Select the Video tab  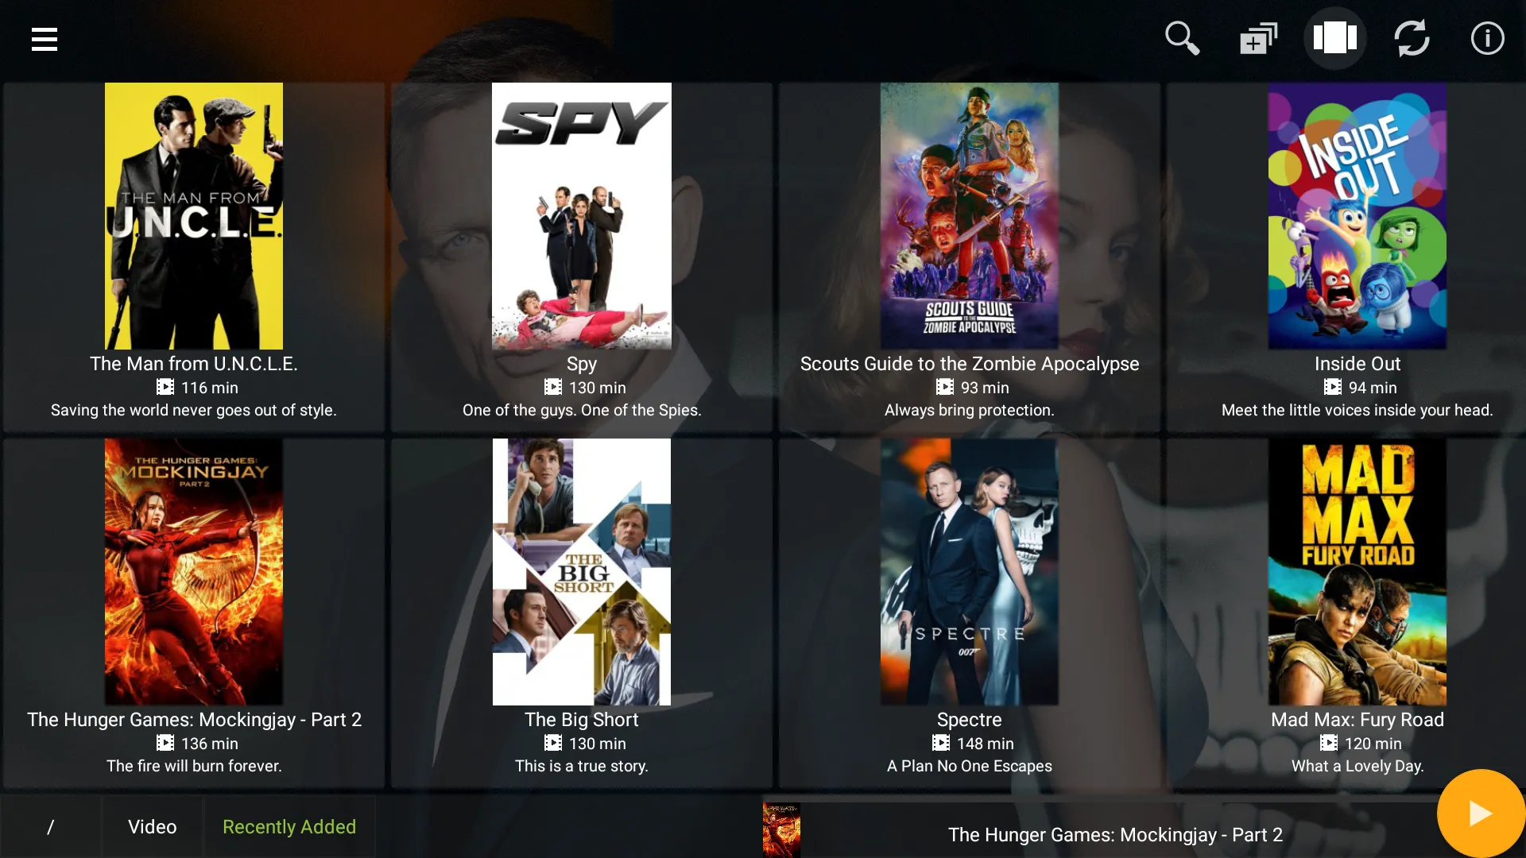pos(152,826)
